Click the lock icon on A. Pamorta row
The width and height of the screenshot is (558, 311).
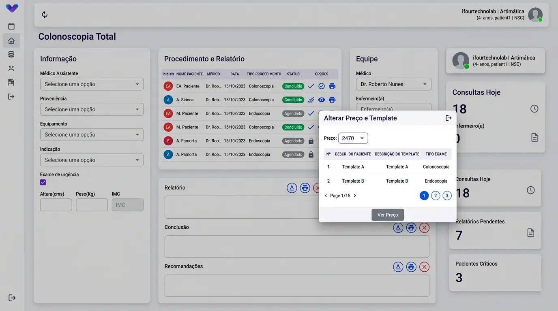(x=311, y=141)
